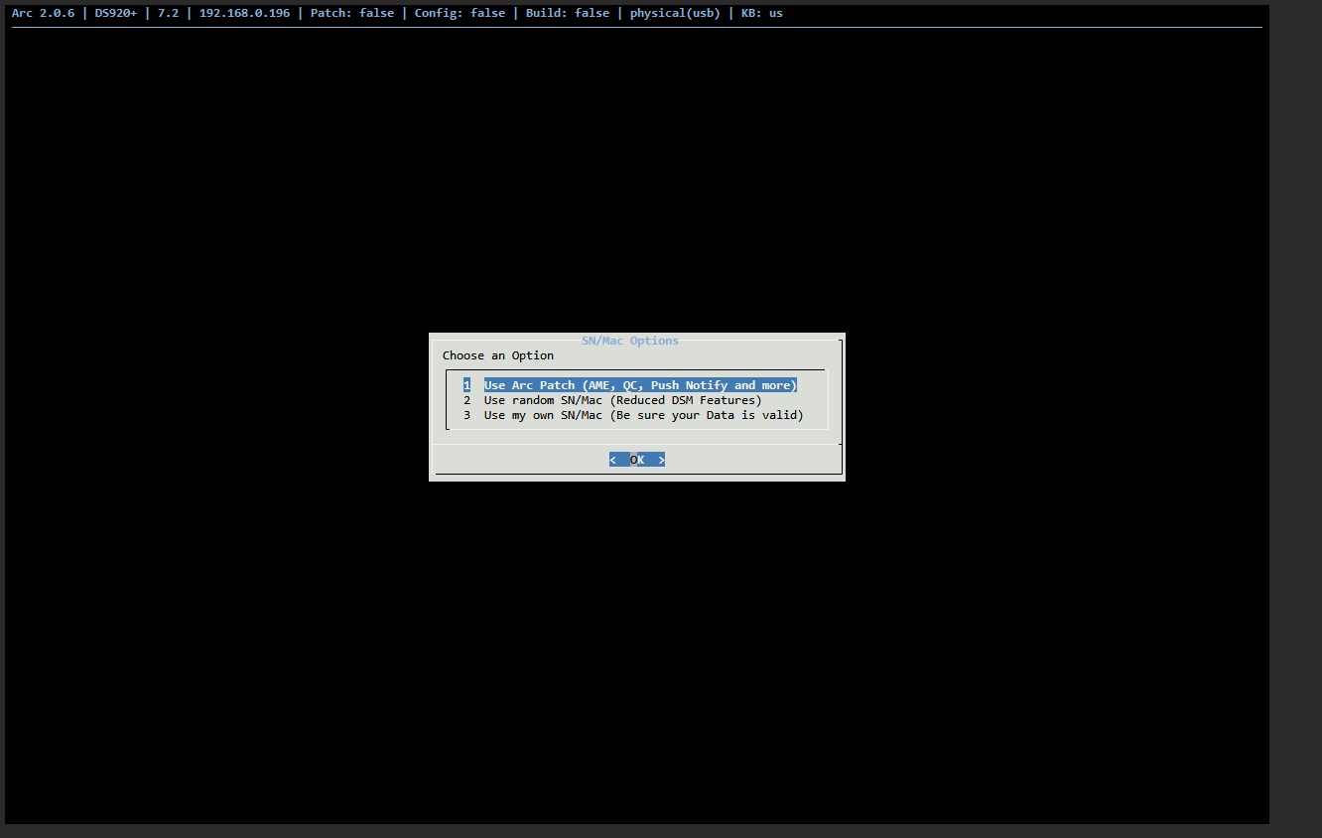Select Use random SN/Mac option
Viewport: 1322px width, 838px height.
tap(622, 400)
